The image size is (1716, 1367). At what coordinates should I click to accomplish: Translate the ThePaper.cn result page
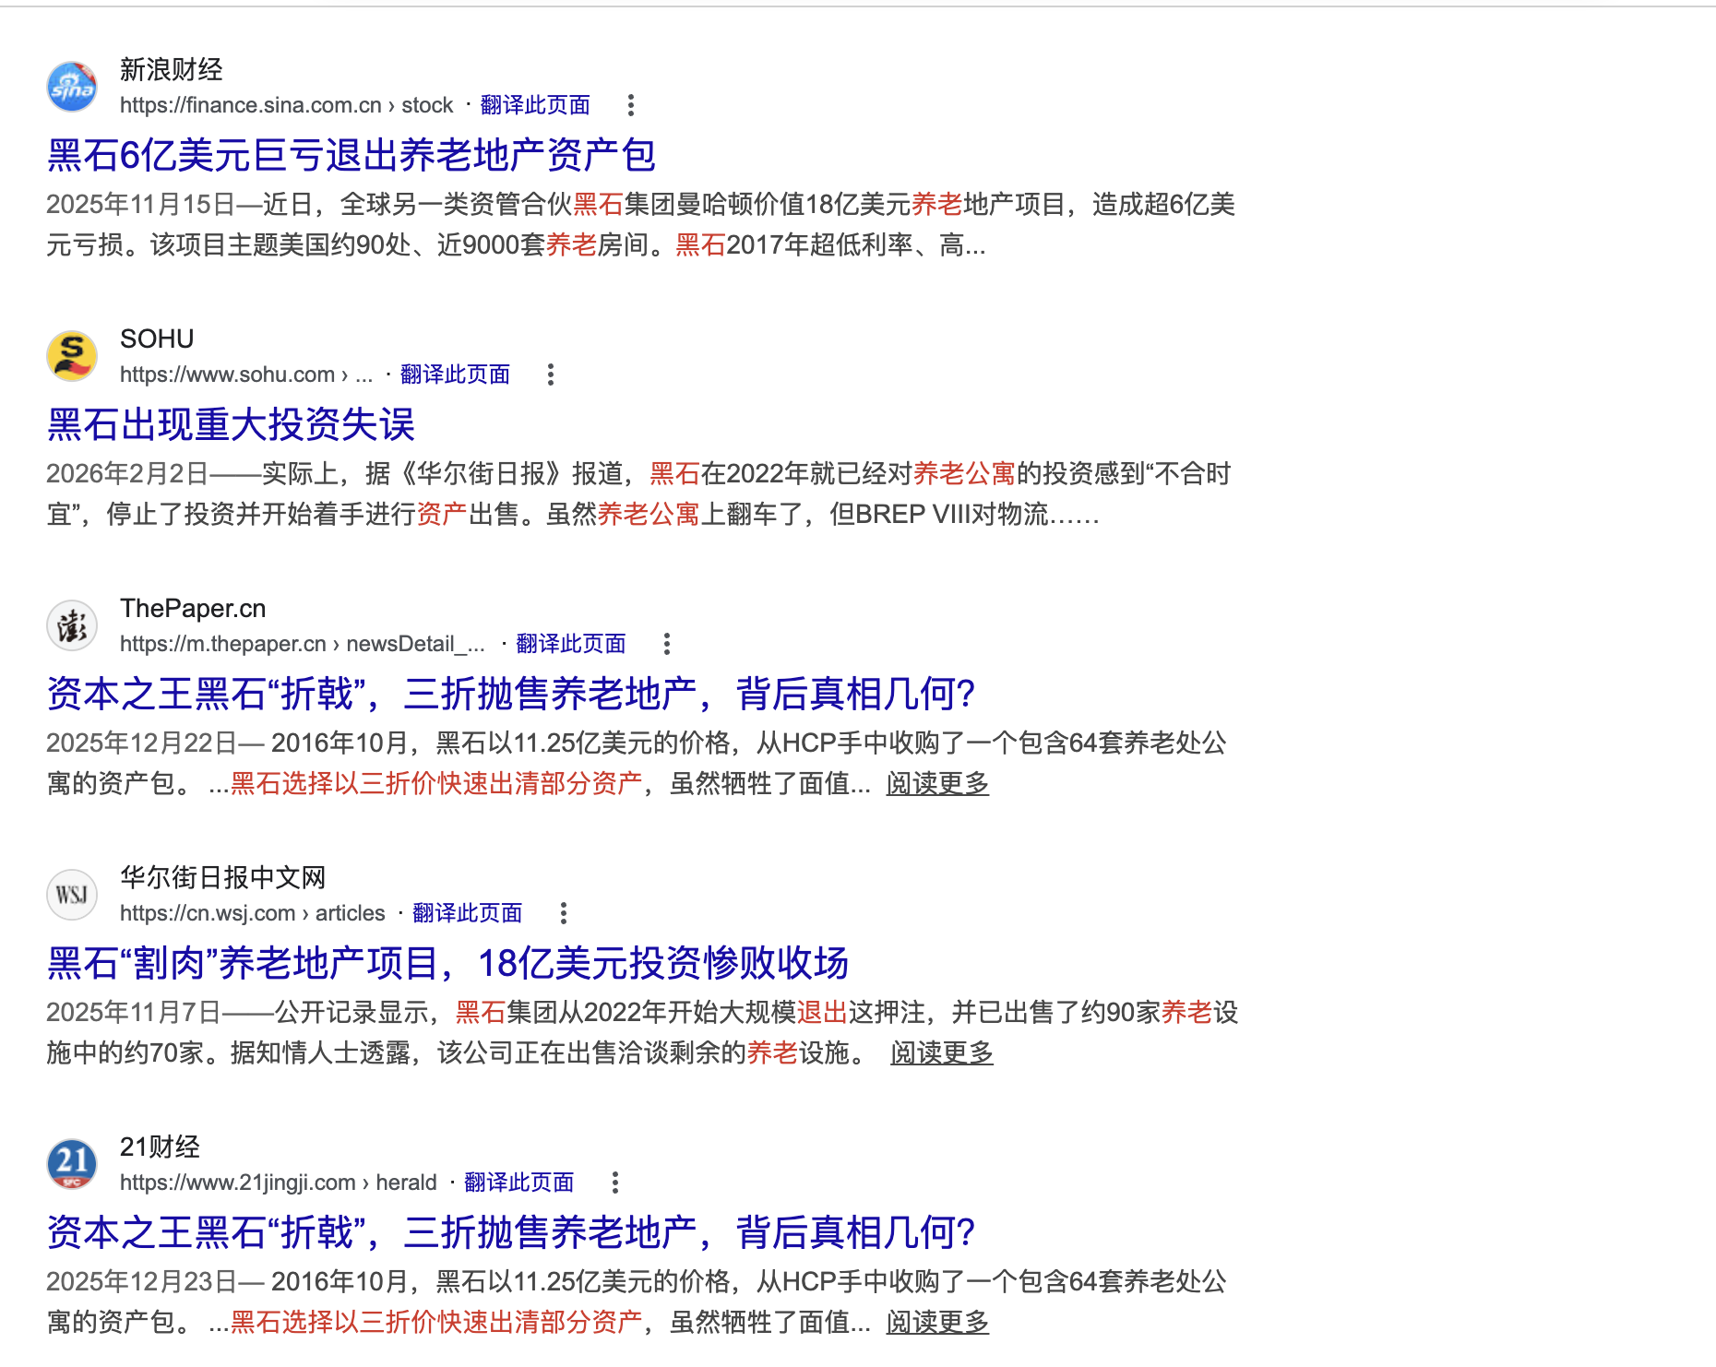[571, 644]
